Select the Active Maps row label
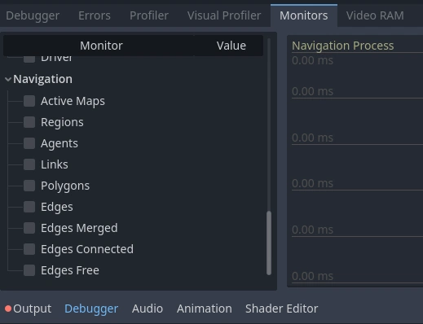Viewport: 423px width, 324px height. tap(73, 101)
